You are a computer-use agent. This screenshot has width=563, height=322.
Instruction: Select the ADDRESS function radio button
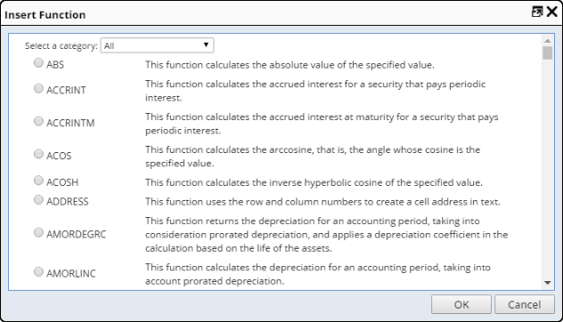[x=38, y=200]
